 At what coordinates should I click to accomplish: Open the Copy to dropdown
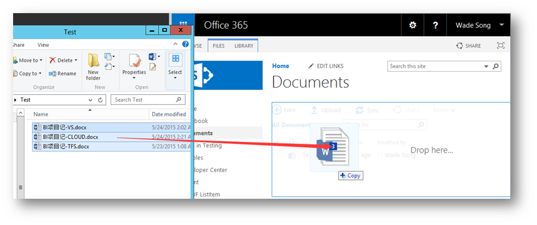27,73
